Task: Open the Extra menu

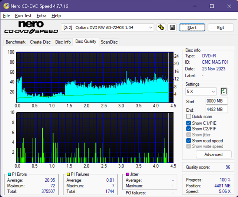Action: (x=41, y=16)
